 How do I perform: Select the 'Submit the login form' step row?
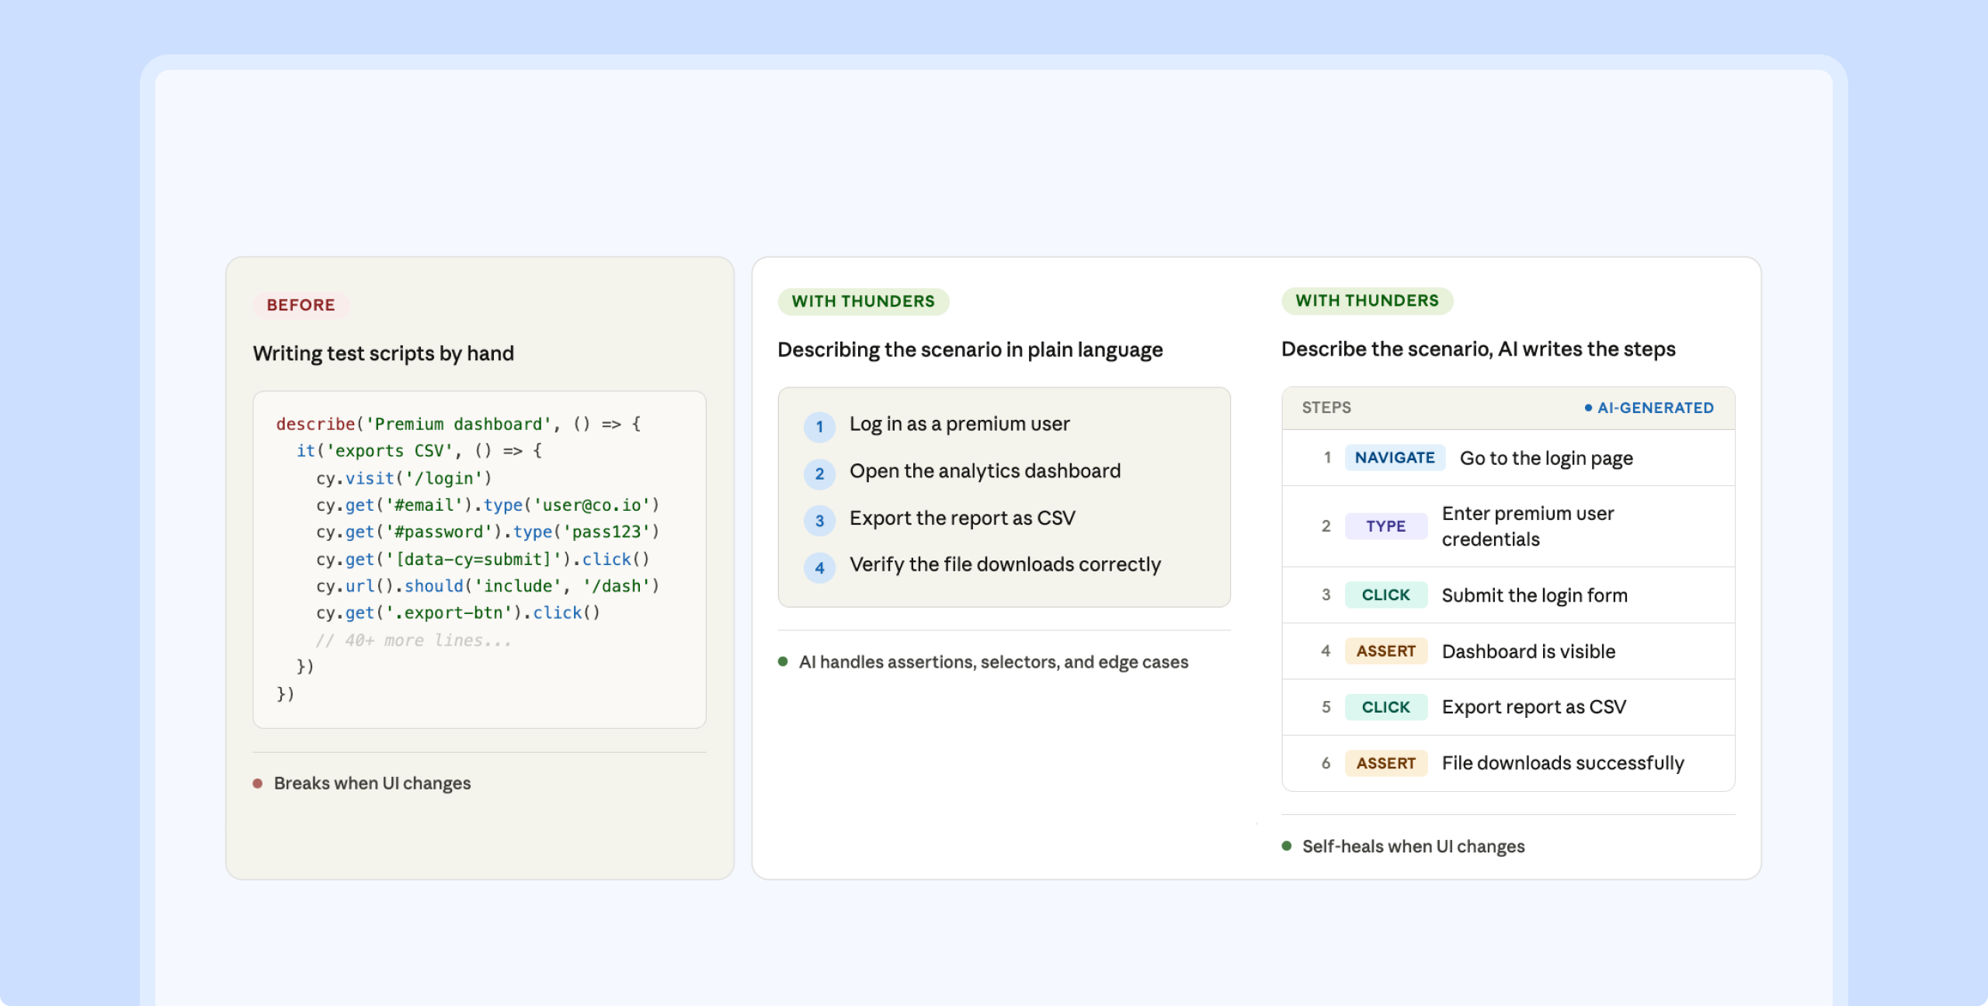(1534, 595)
